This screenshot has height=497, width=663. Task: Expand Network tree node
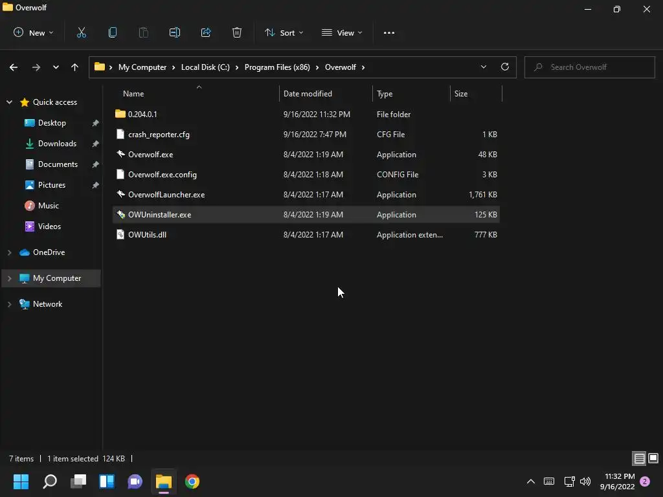pyautogui.click(x=9, y=304)
